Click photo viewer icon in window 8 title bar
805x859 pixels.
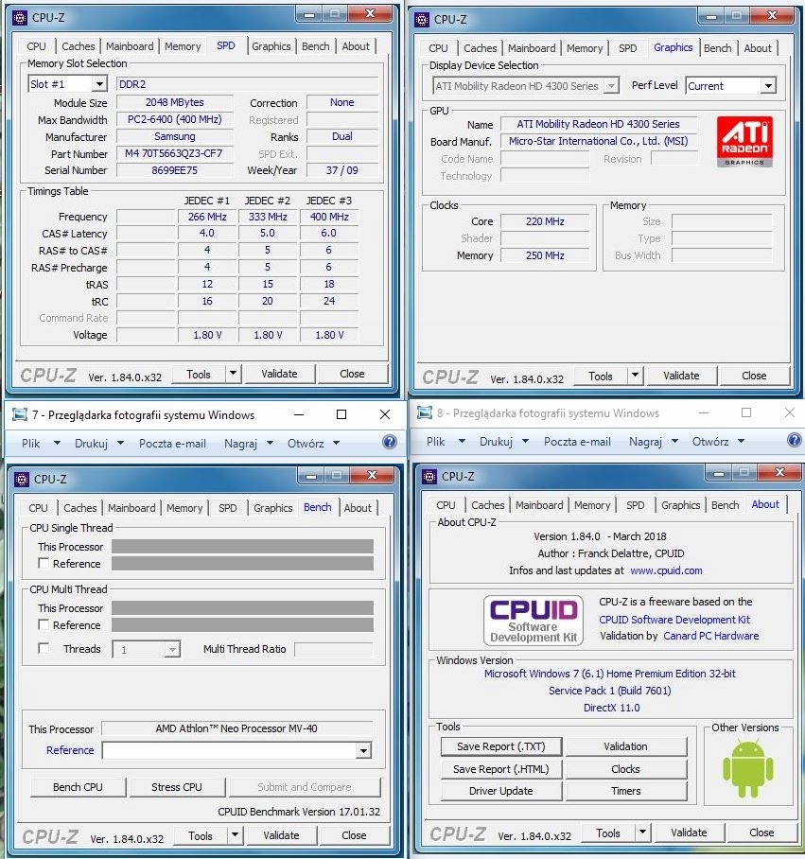[x=425, y=412]
